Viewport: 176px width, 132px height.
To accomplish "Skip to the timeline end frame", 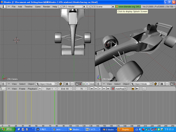I will [108, 89].
